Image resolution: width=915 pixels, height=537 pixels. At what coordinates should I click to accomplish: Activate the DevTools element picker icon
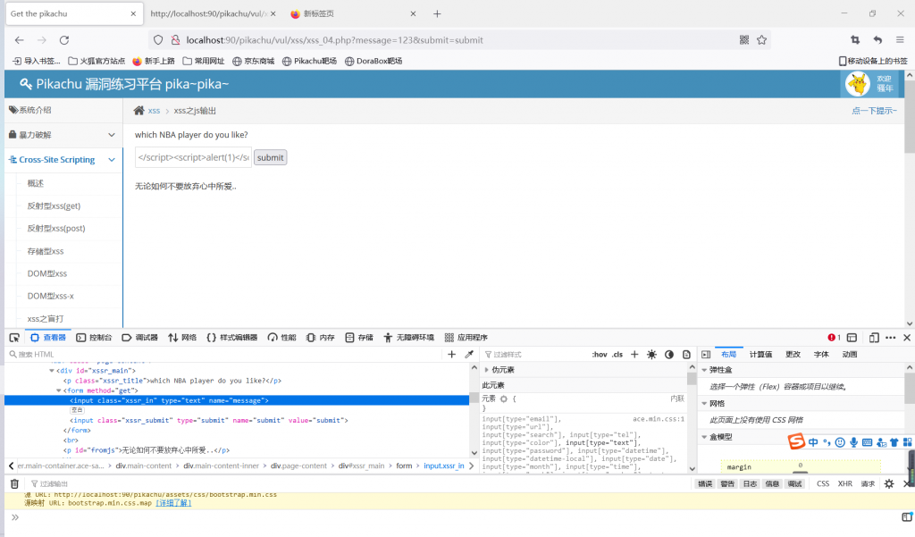(14, 338)
